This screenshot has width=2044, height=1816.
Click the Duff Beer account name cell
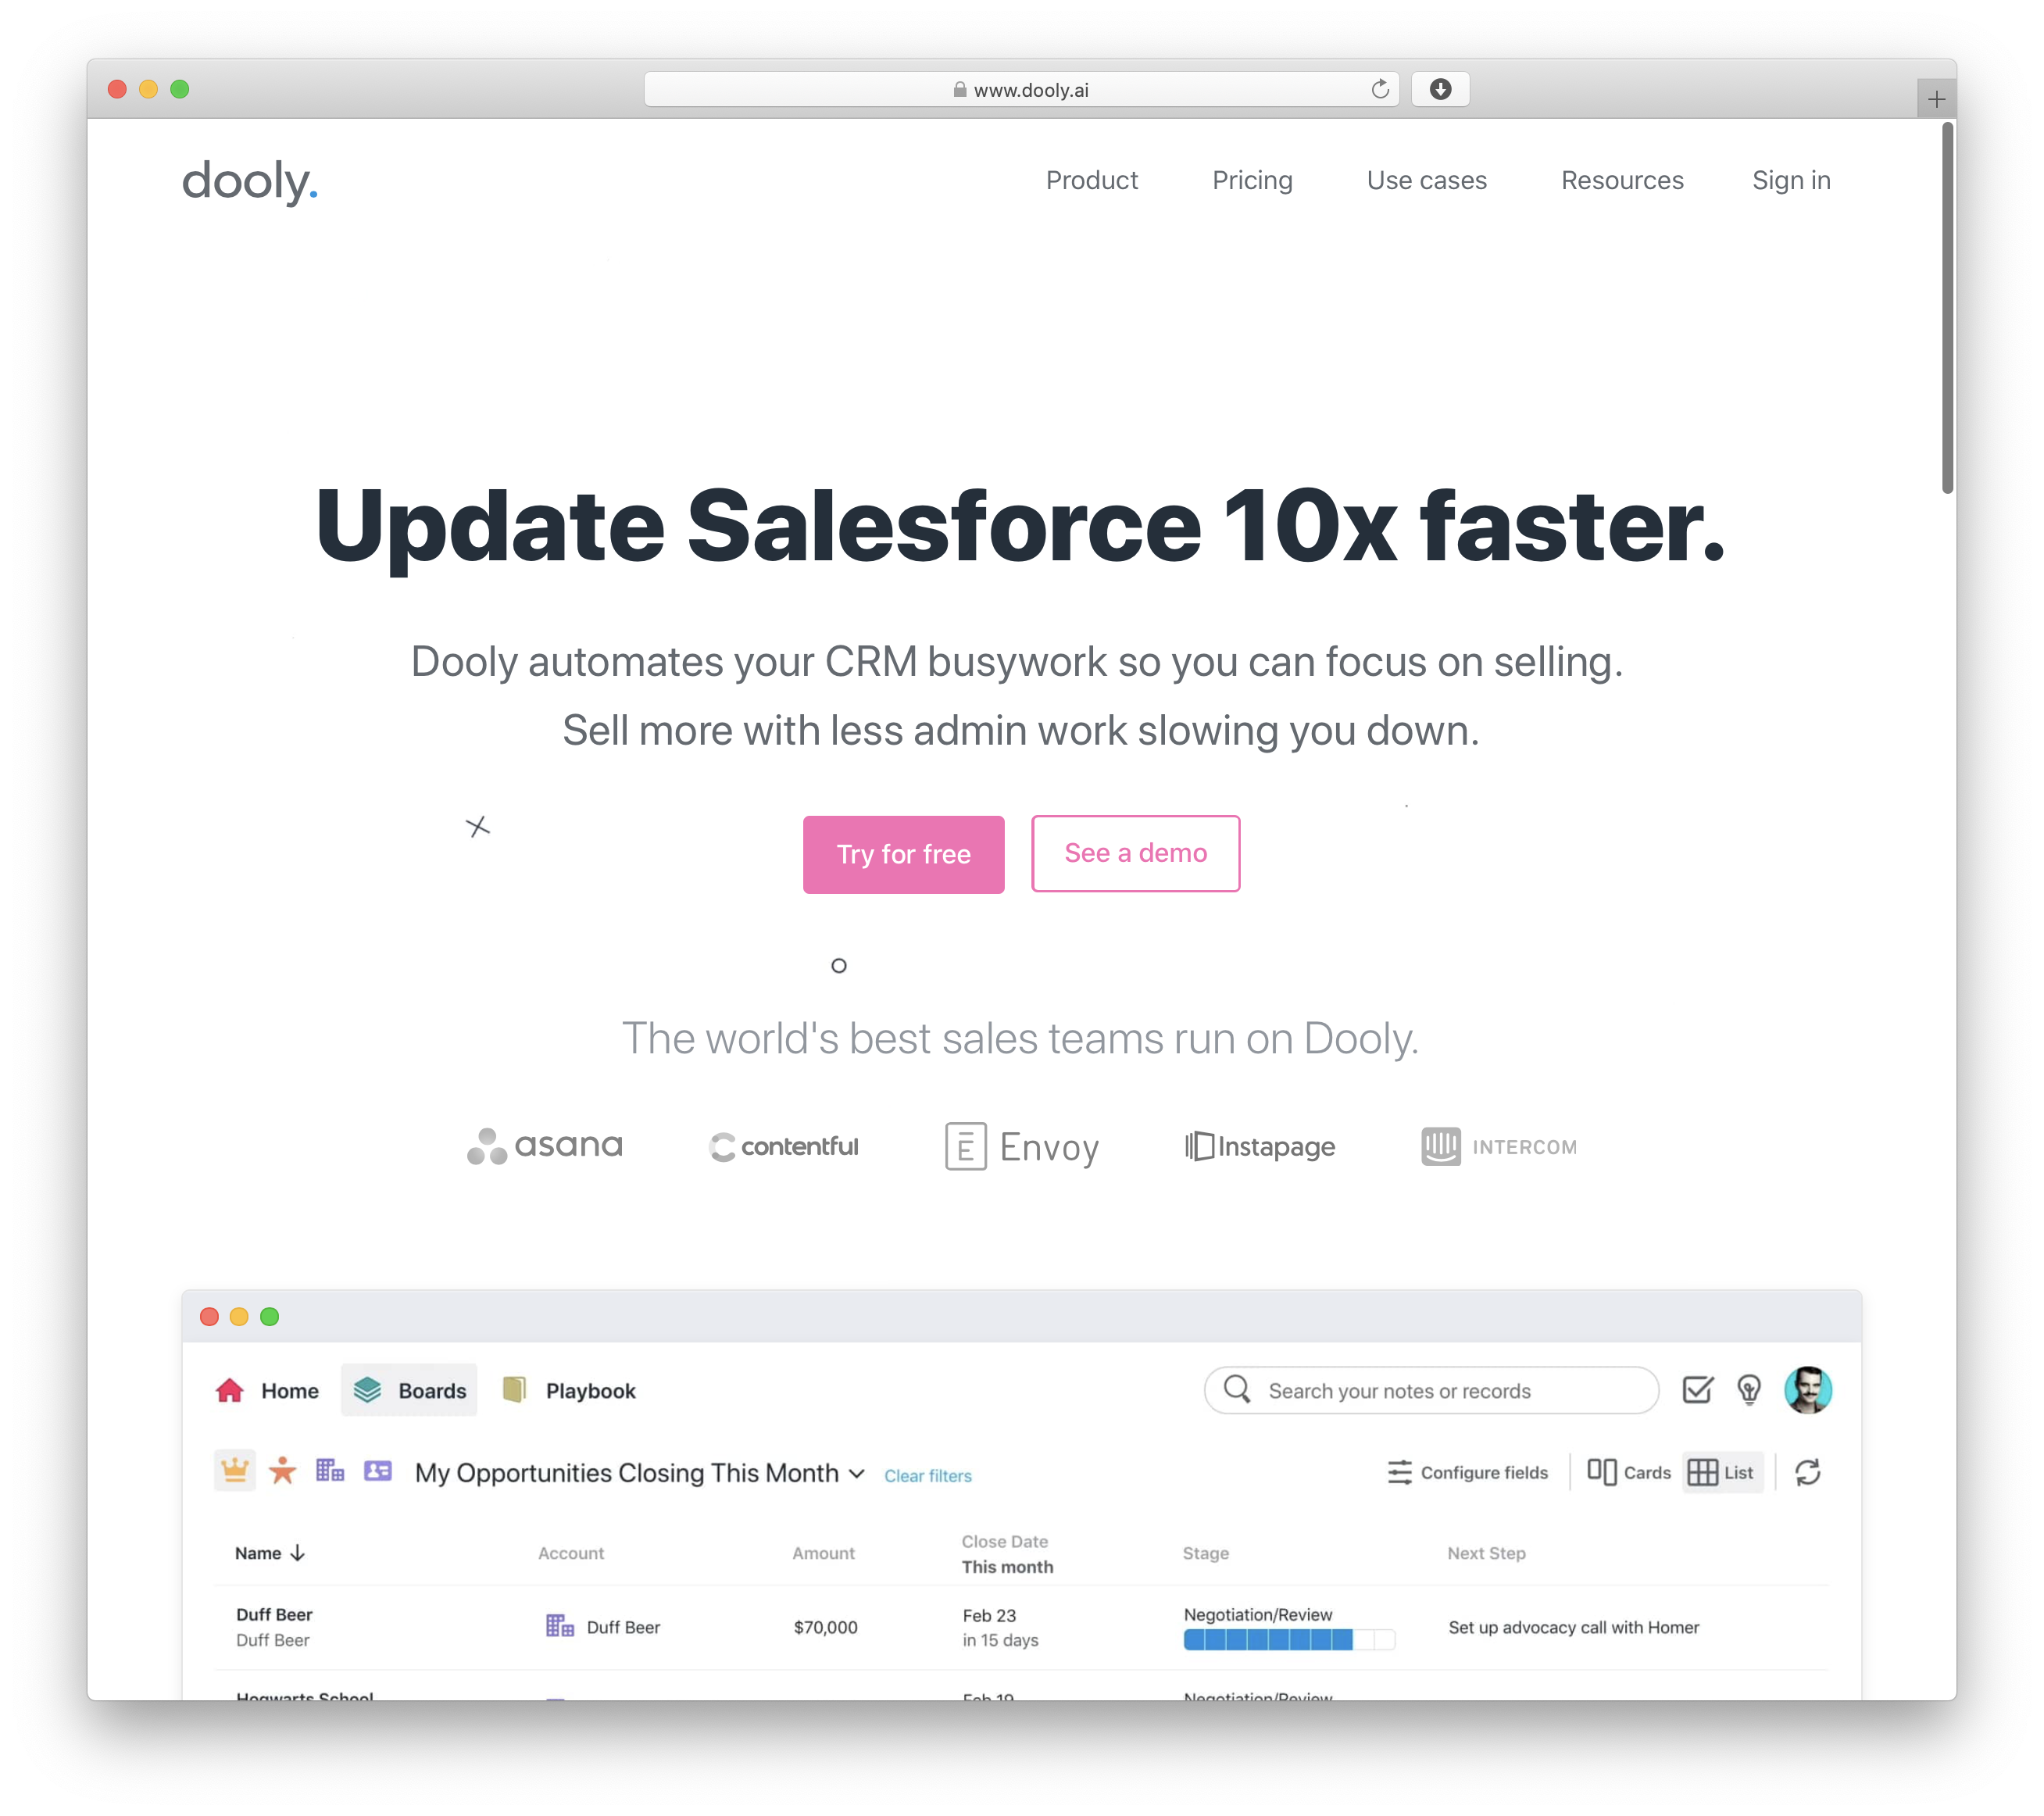623,1627
